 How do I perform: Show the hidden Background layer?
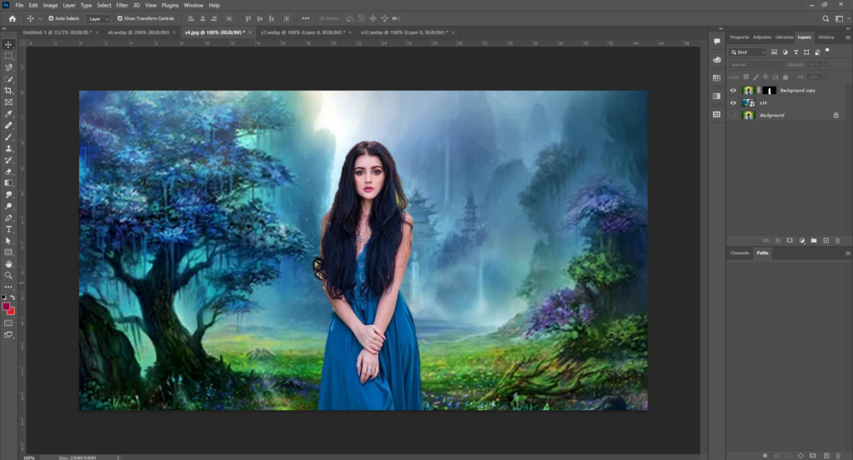(733, 115)
